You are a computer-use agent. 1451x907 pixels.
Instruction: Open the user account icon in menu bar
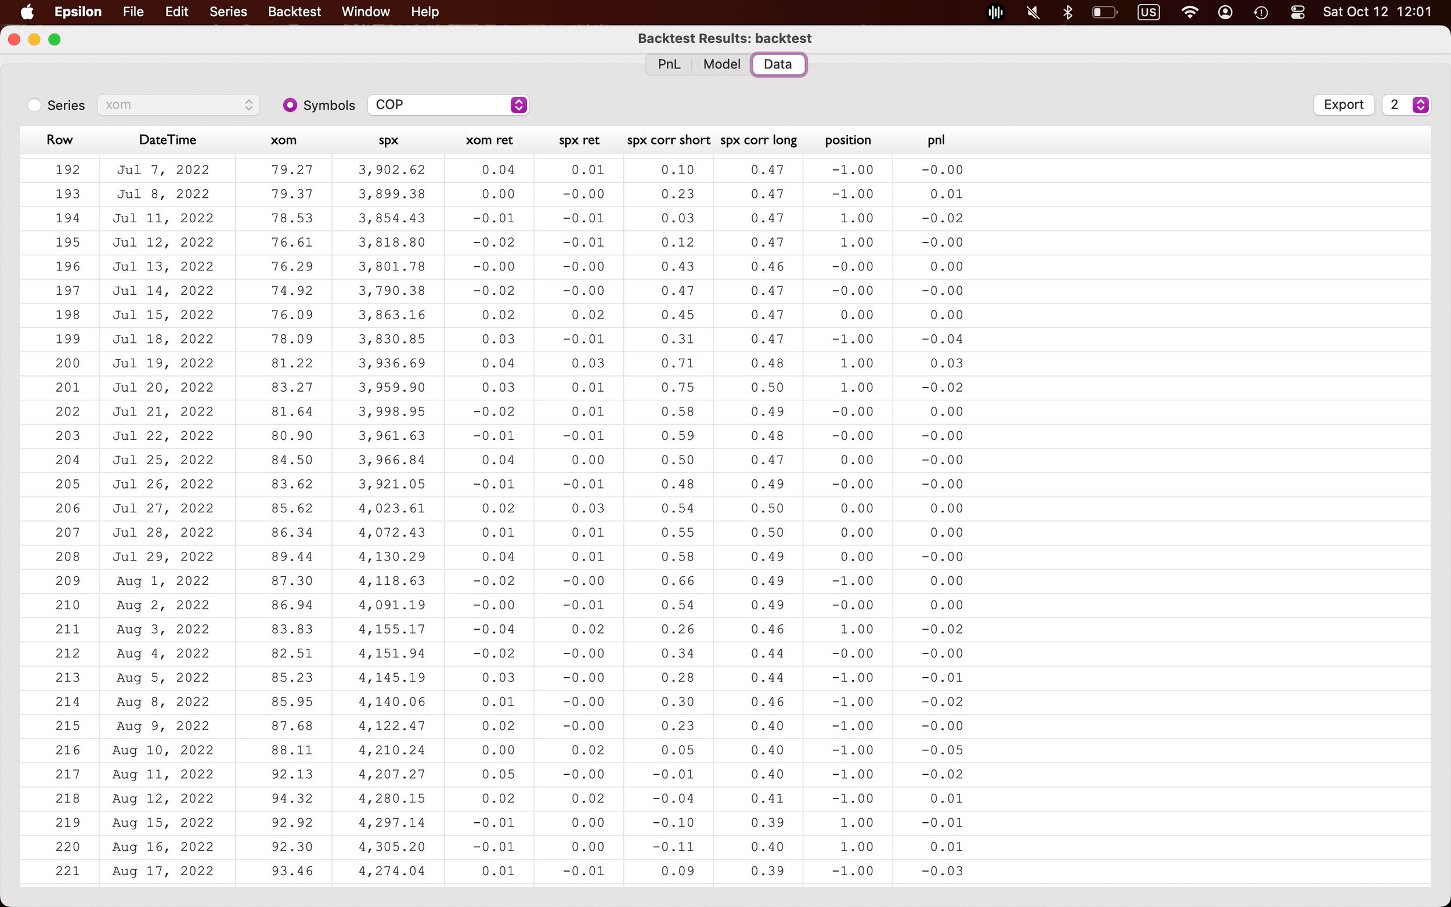pos(1225,12)
